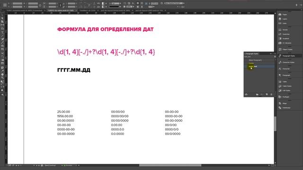
Task: Select the Pen tool
Action: (2, 39)
